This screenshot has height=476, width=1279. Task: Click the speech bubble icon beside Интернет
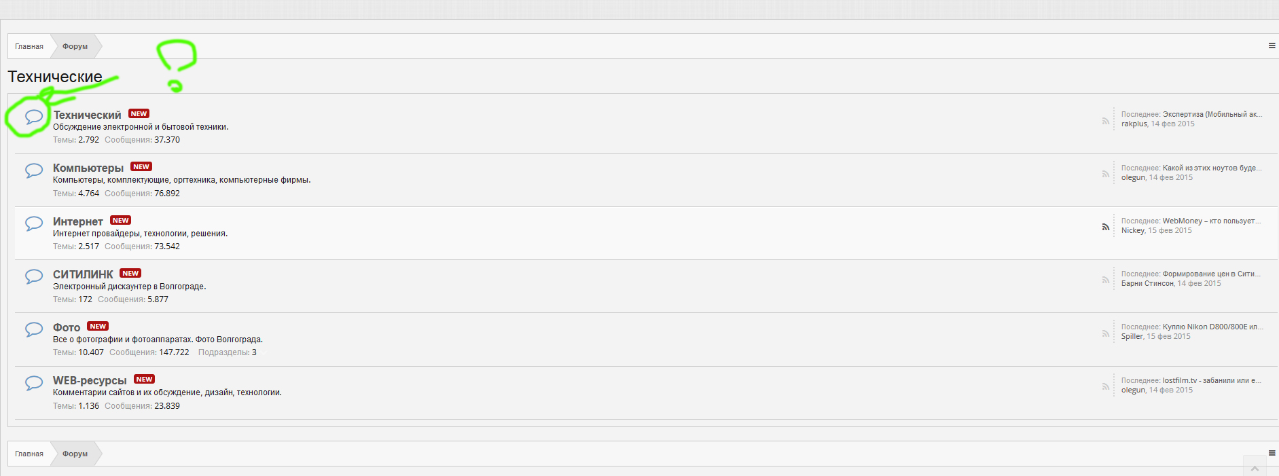[x=34, y=223]
